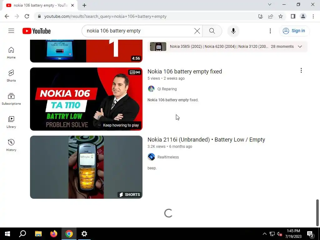The height and width of the screenshot is (240, 320).
Task: Open Windows Start menu
Action: click(7, 234)
